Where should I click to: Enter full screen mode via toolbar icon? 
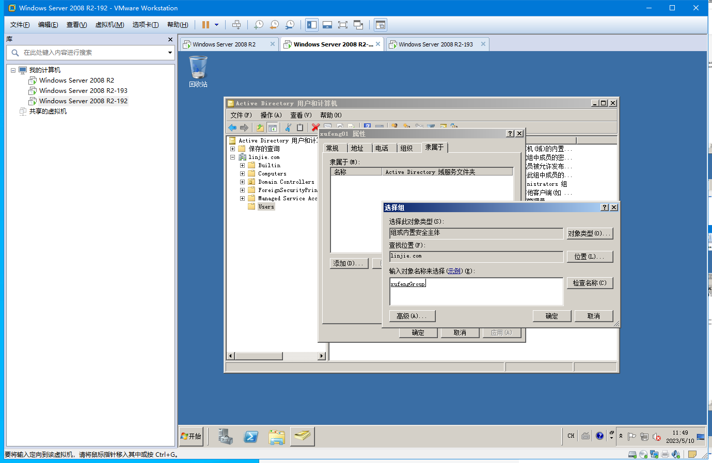[x=343, y=25]
